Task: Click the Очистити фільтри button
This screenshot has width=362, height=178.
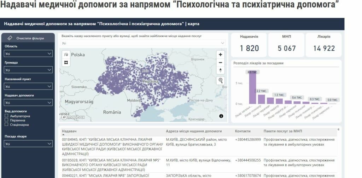Action: tap(28, 38)
